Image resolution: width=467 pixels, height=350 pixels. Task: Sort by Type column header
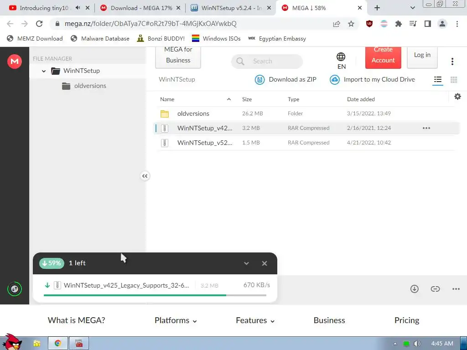click(x=293, y=99)
